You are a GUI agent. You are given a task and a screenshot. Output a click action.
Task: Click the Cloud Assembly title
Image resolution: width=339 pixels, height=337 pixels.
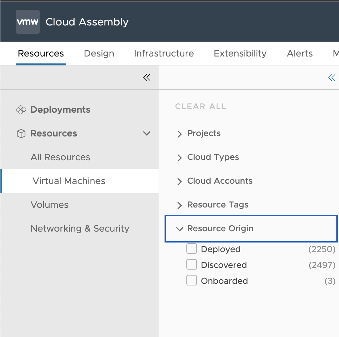[x=87, y=22]
